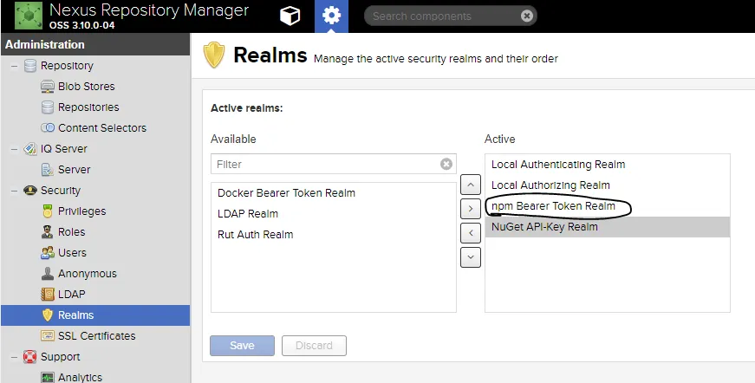
Task: Click the Repositories icon in sidebar
Action: point(48,107)
